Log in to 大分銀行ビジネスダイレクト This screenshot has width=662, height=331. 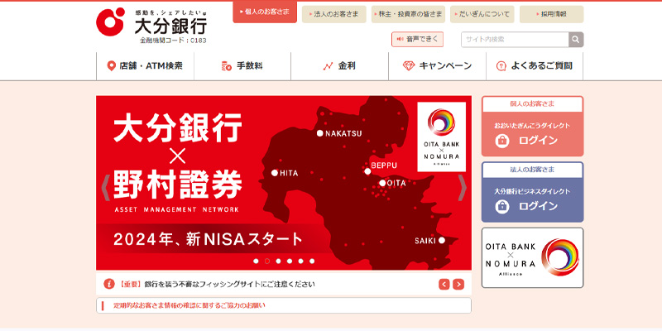532,200
